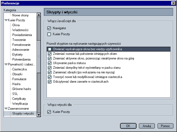Open Weryfikacja settings
Viewport: 177px width, 132px height.
[20, 104]
